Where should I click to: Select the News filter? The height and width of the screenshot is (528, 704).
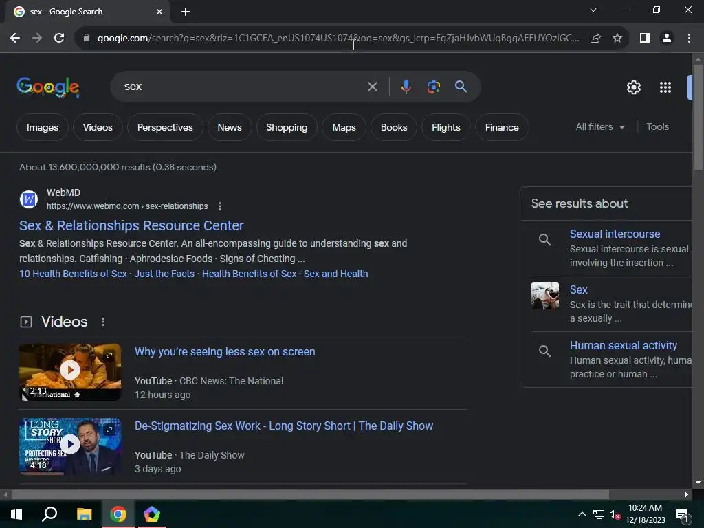(x=230, y=127)
